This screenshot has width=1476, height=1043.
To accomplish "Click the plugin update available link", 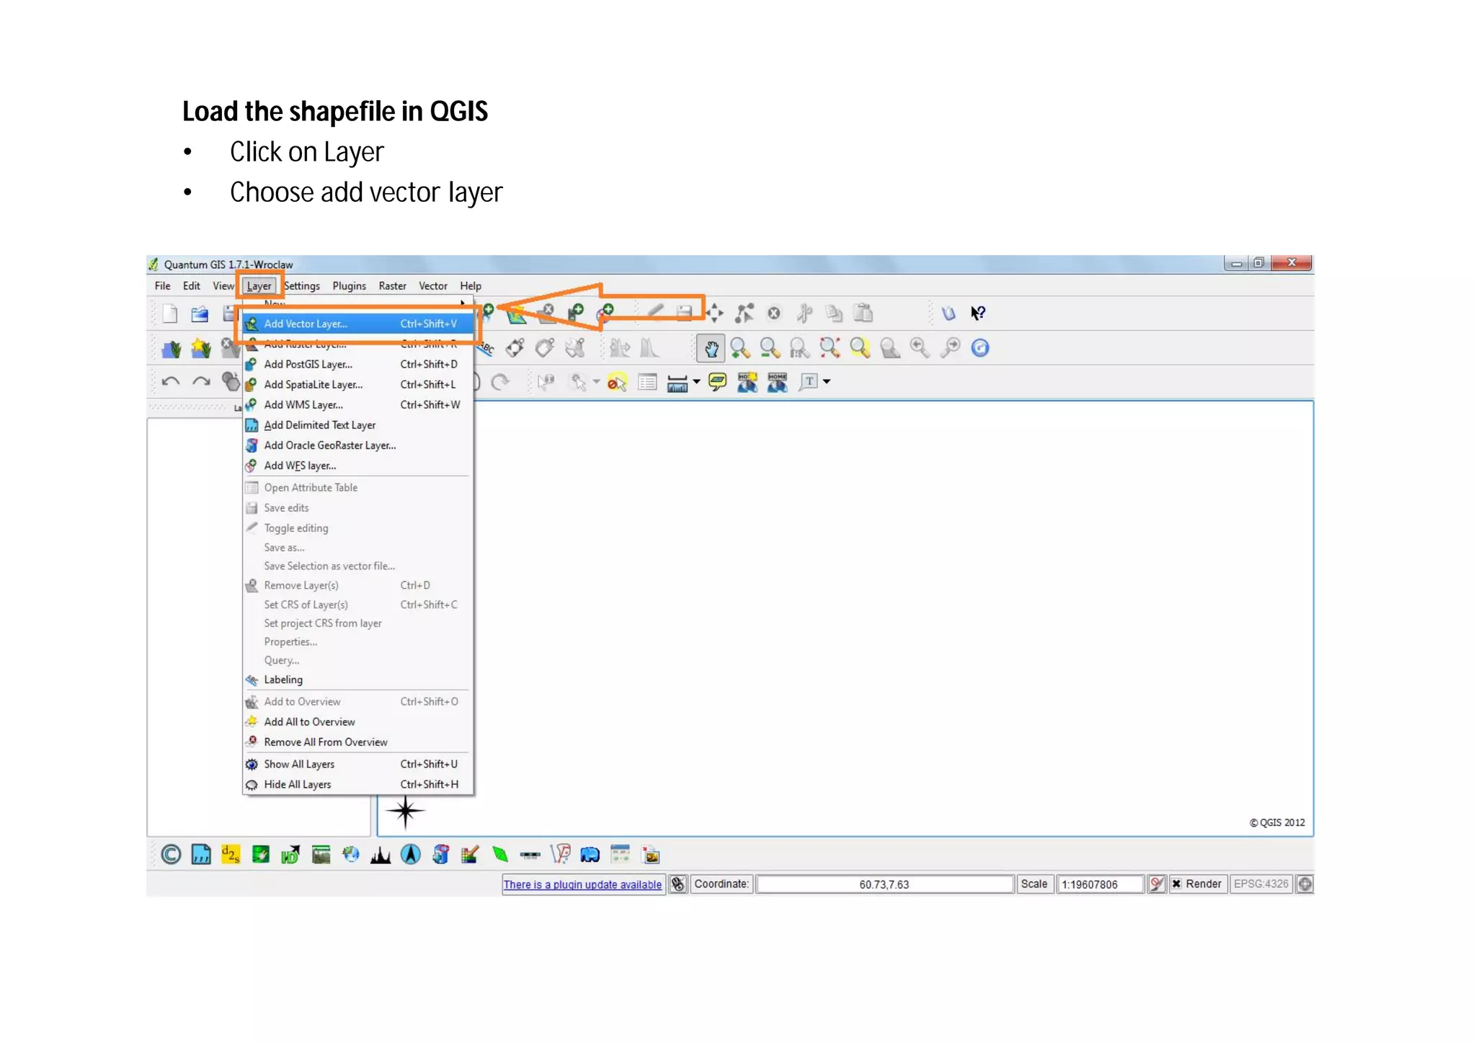I will (582, 884).
